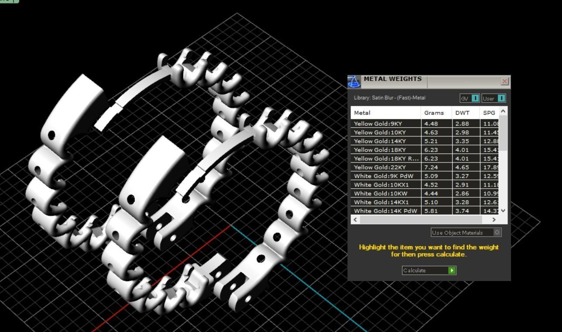This screenshot has height=332, width=562.
Task: Enable Use Object Materials option
Action: point(466,233)
